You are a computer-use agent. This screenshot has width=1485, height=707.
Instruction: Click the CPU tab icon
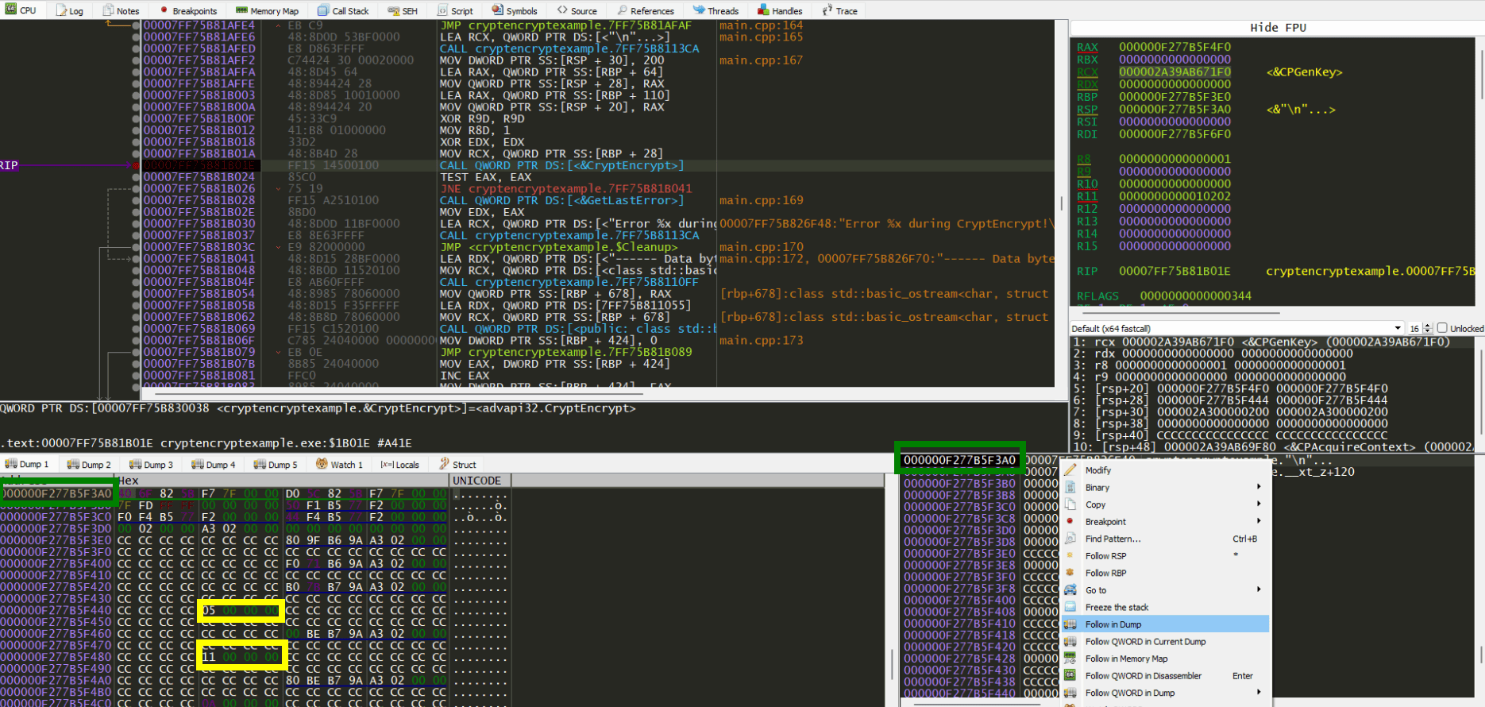[10, 10]
